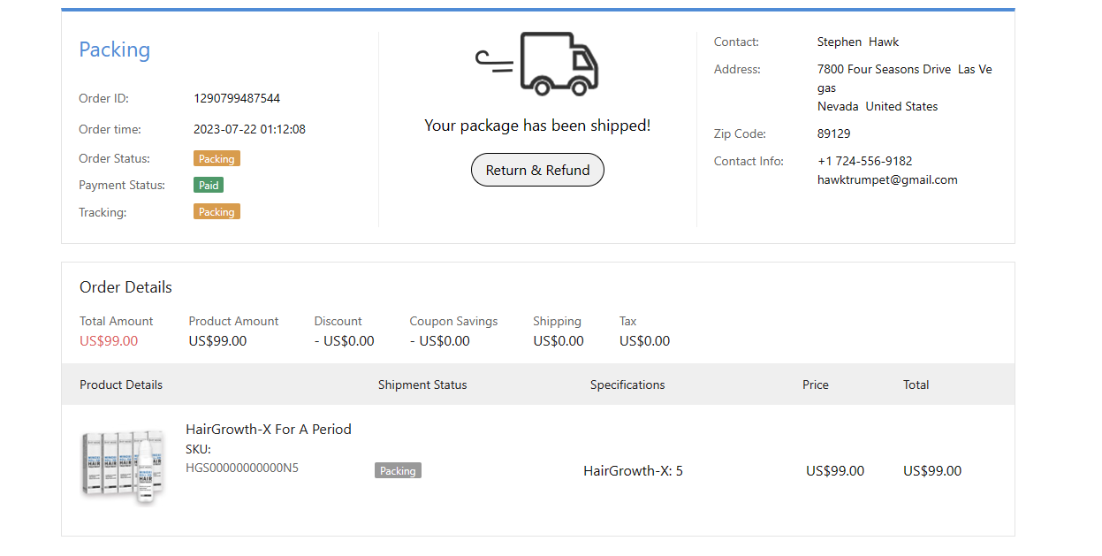Select the order ID number 1290799487544
Viewport: 1102px width, 556px height.
(x=237, y=98)
